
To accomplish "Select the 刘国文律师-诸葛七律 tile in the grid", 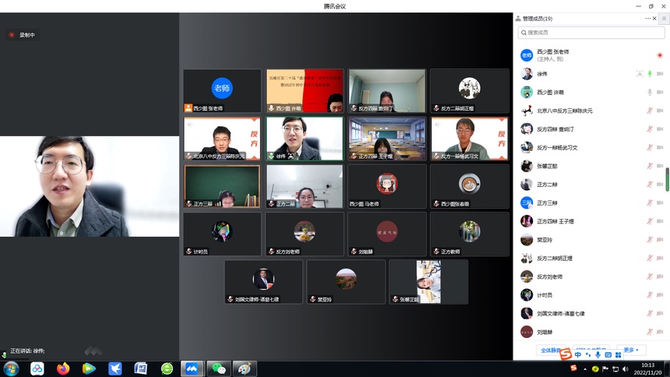I will point(263,282).
